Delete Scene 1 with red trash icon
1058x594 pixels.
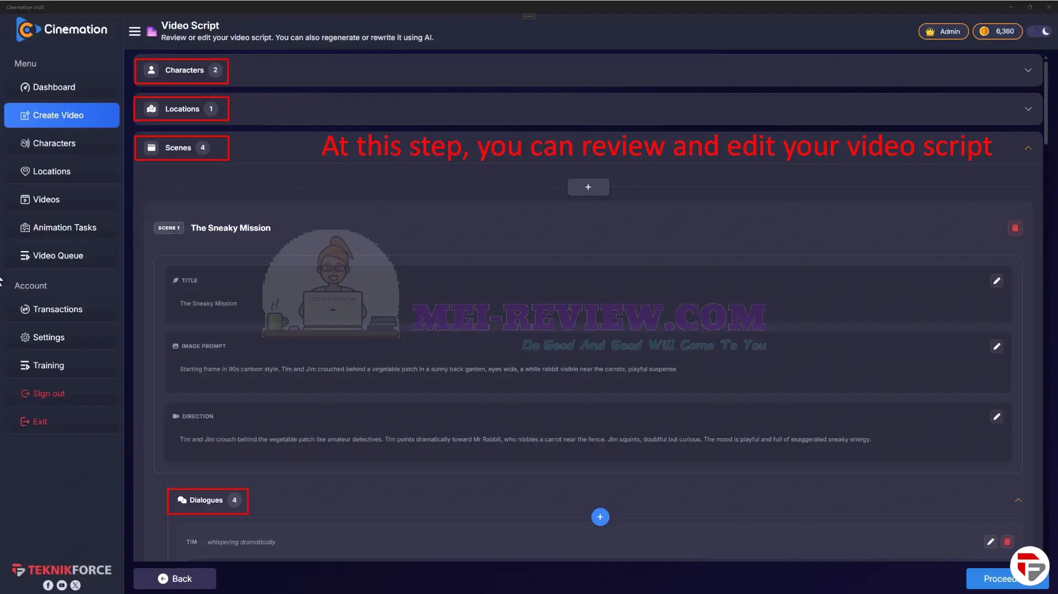[x=1015, y=228]
